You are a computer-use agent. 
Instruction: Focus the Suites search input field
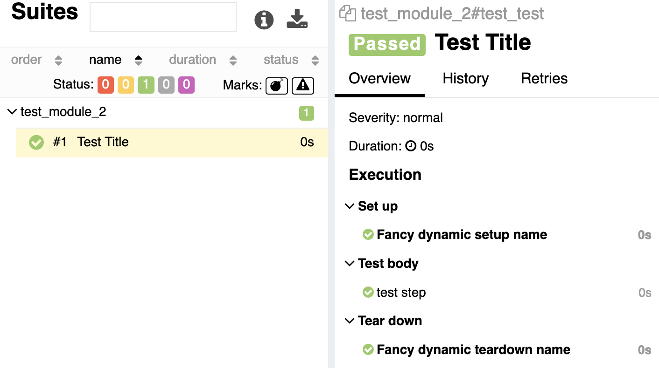[163, 17]
